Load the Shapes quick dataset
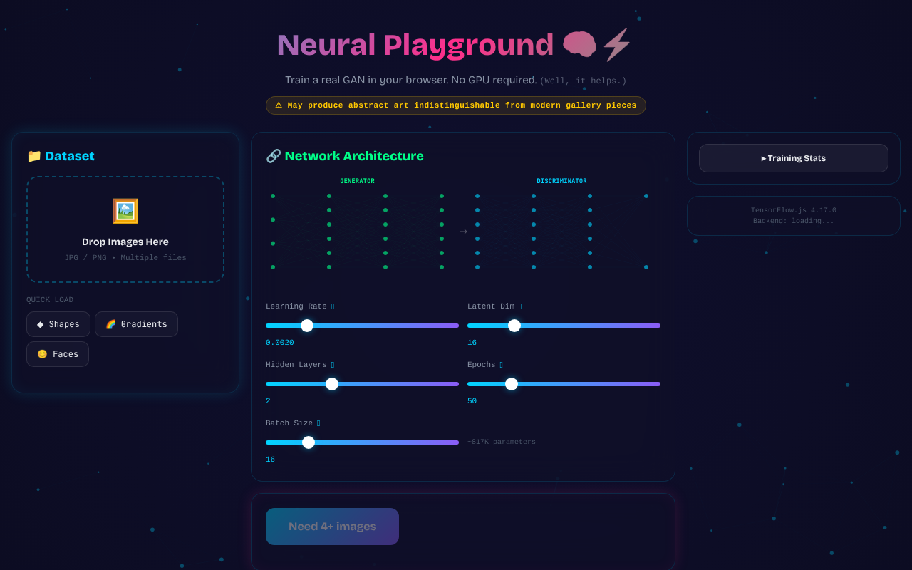Screen dimensions: 912x570 [58, 324]
